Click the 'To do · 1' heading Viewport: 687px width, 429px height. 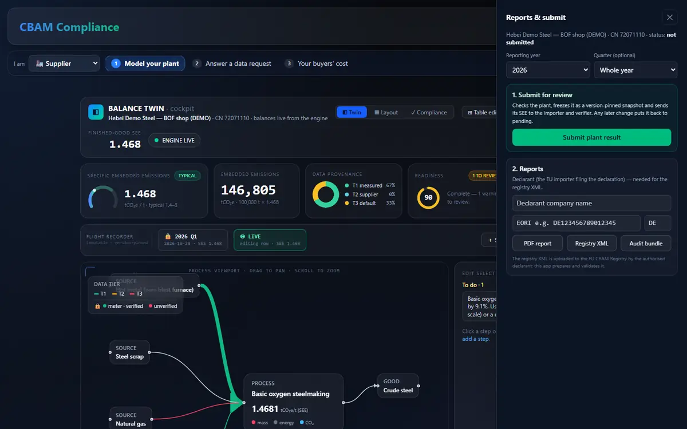[473, 285]
